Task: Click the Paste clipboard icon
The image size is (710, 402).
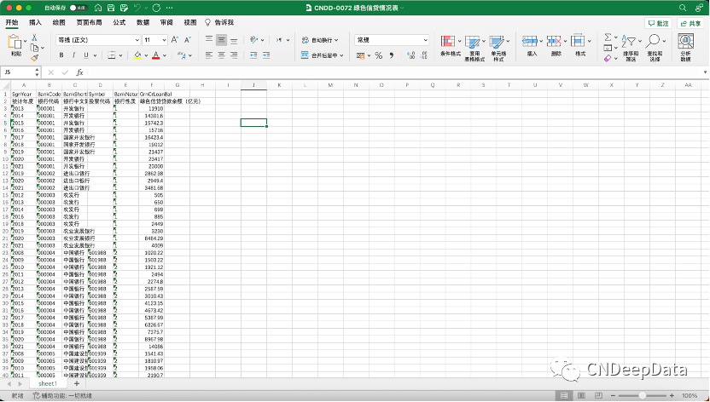Action: (15, 42)
